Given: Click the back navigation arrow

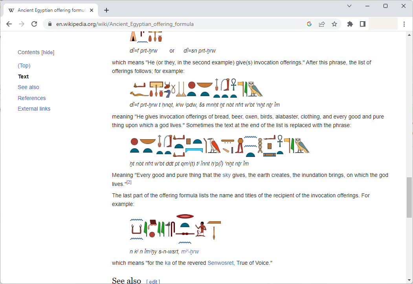Looking at the screenshot, I should point(9,24).
